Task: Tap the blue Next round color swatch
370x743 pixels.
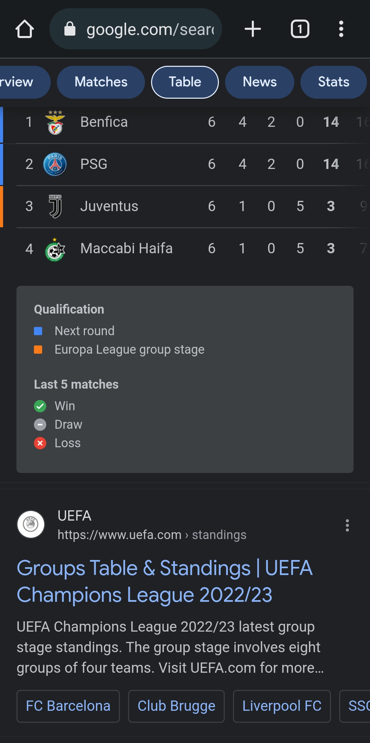Action: pos(38,331)
